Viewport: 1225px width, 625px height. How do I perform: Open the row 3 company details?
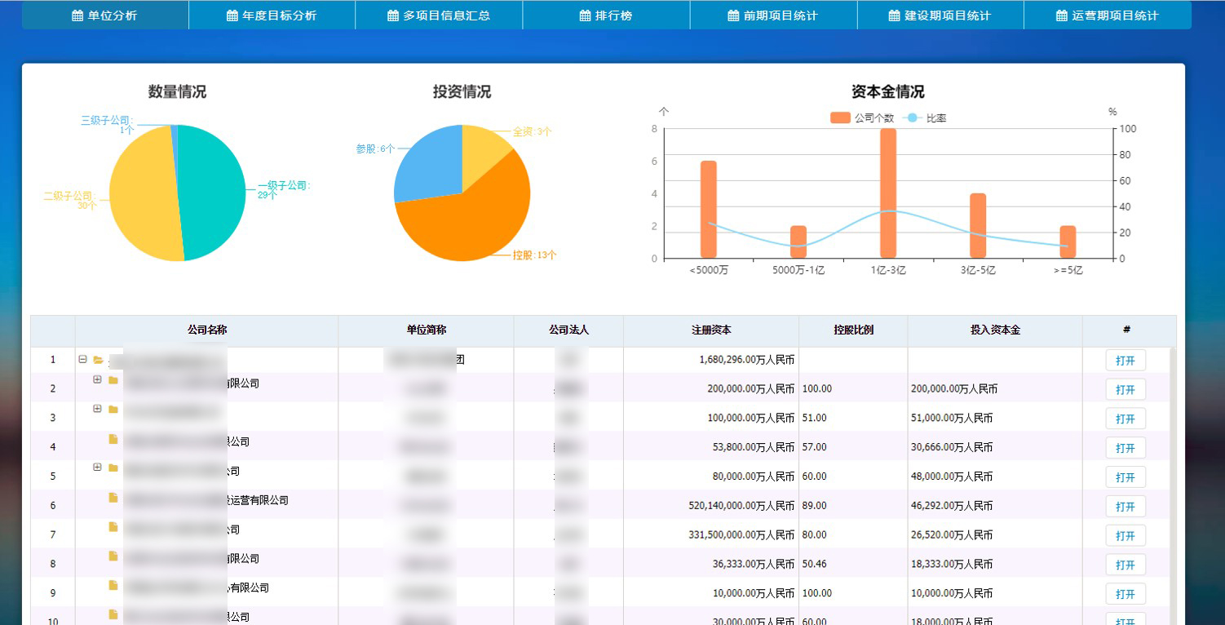[x=1125, y=419]
